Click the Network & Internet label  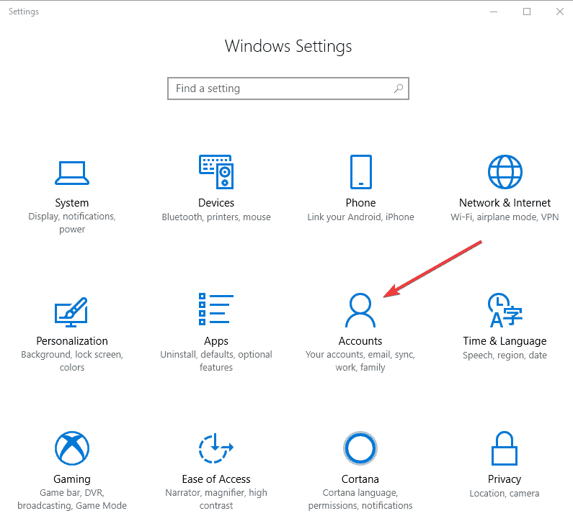click(x=505, y=203)
